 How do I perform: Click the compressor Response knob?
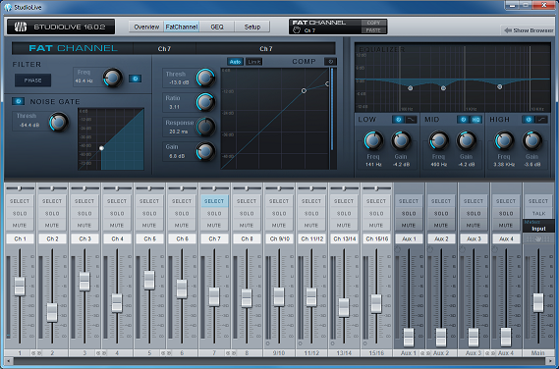205,127
